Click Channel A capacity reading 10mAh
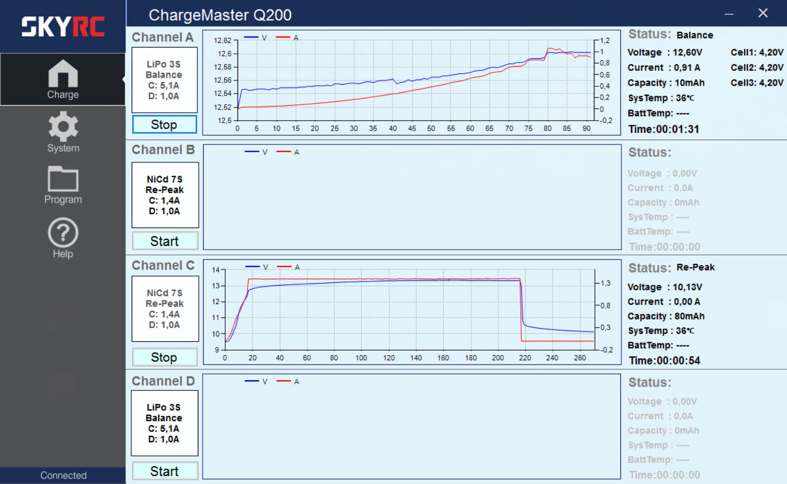 click(x=690, y=83)
